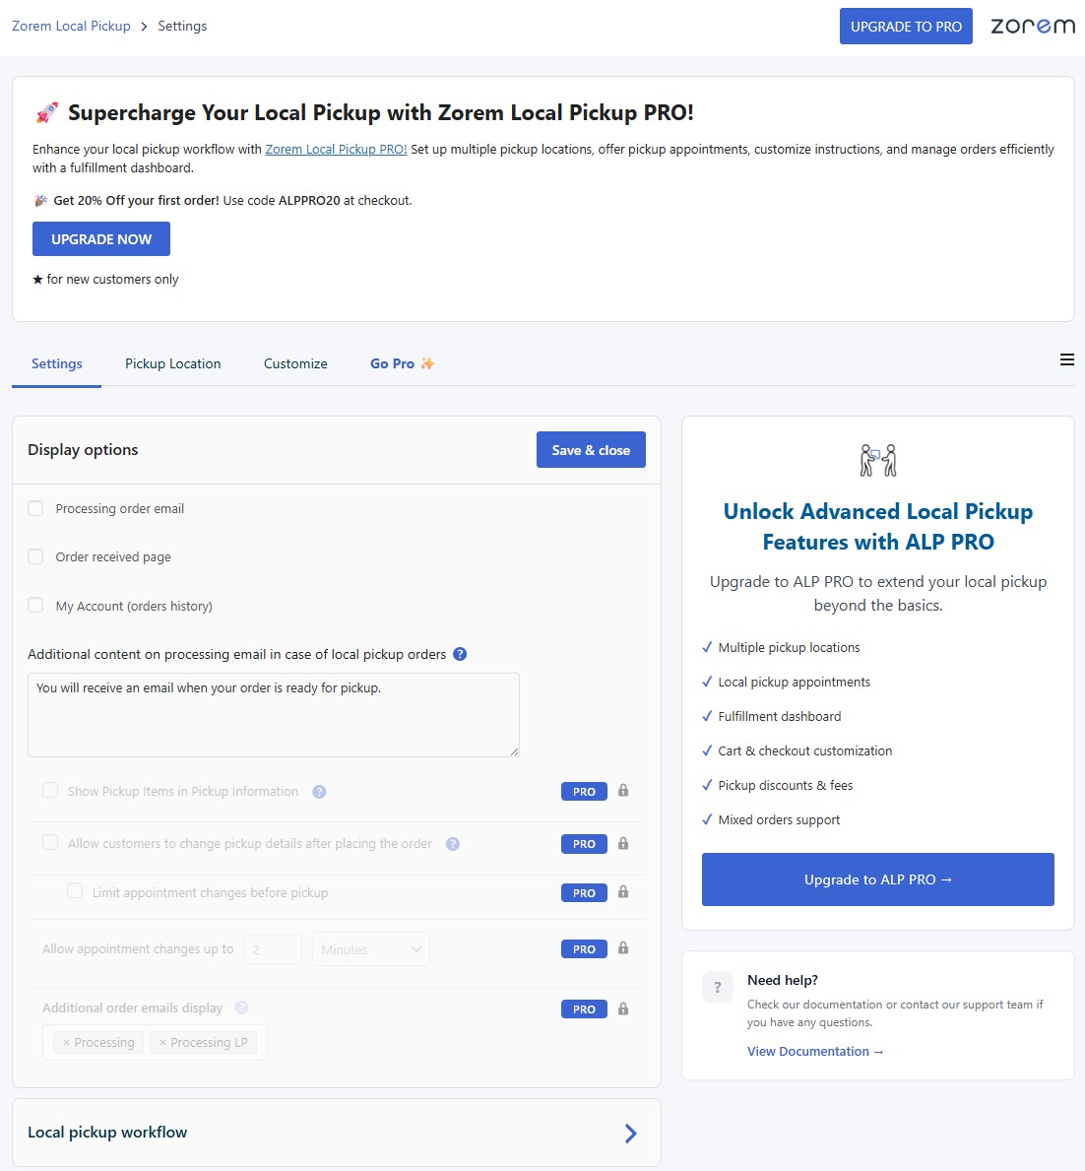Click the appointment changes number field
Screen dimensions: 1085x1171
click(x=273, y=949)
